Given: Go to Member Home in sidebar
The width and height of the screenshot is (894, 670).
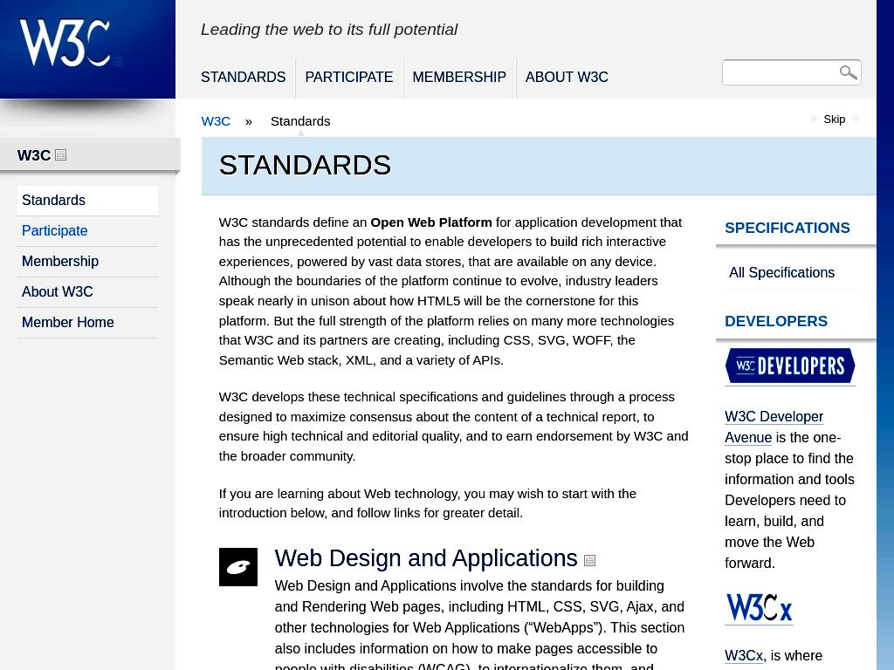Looking at the screenshot, I should (88, 323).
